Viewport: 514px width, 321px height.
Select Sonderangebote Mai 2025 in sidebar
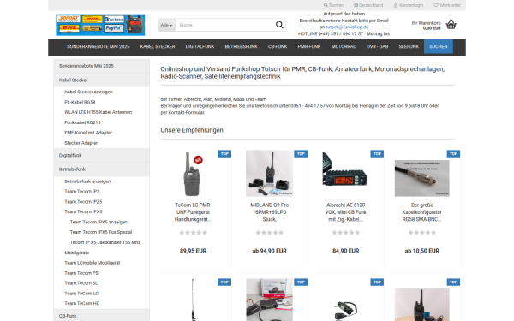coord(102,66)
